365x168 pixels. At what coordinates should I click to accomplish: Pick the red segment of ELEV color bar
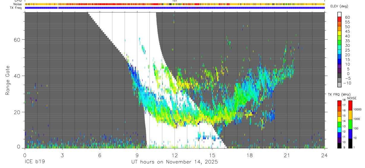point(339,19)
